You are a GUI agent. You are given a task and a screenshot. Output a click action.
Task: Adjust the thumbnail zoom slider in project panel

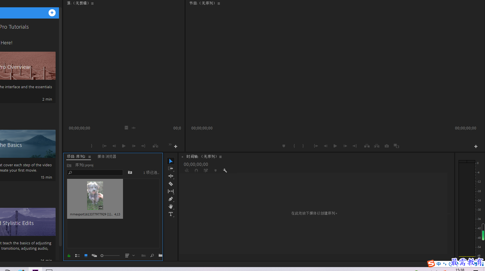[x=110, y=256]
